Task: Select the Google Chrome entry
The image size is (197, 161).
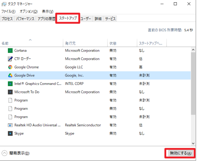Action: tap(27, 67)
